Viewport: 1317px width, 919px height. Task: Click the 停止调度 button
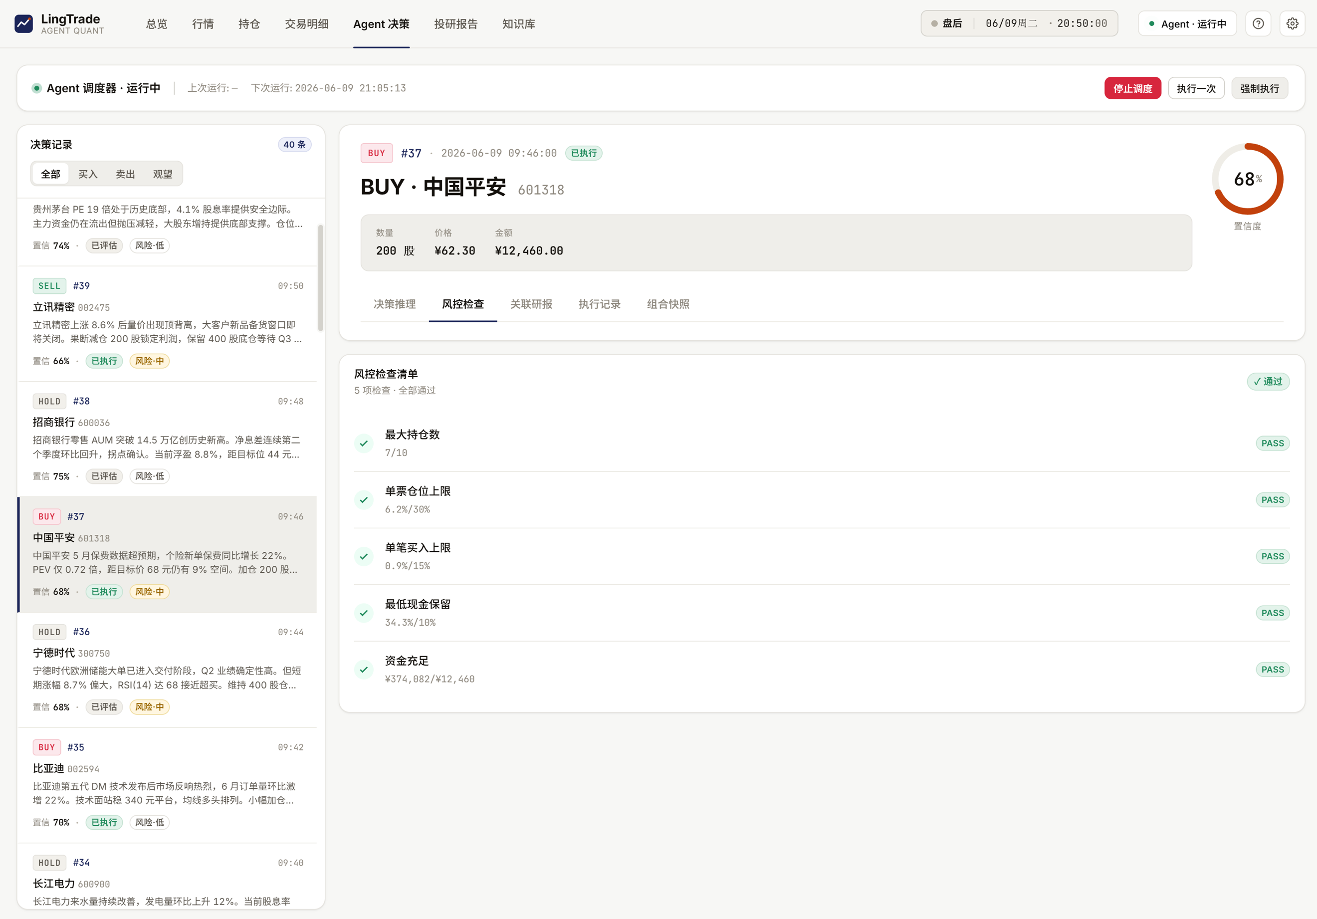[1133, 88]
